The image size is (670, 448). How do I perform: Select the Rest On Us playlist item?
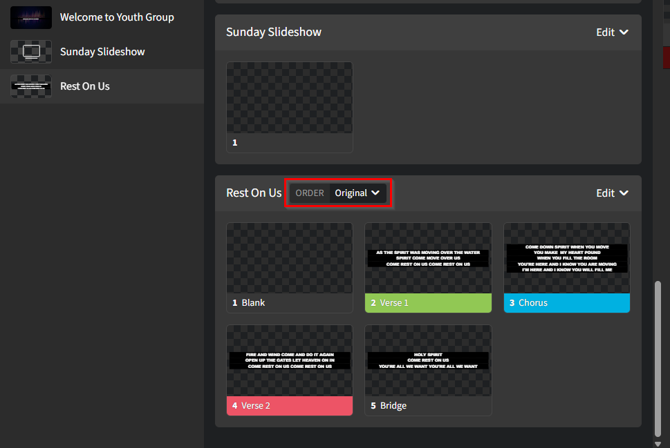(84, 86)
